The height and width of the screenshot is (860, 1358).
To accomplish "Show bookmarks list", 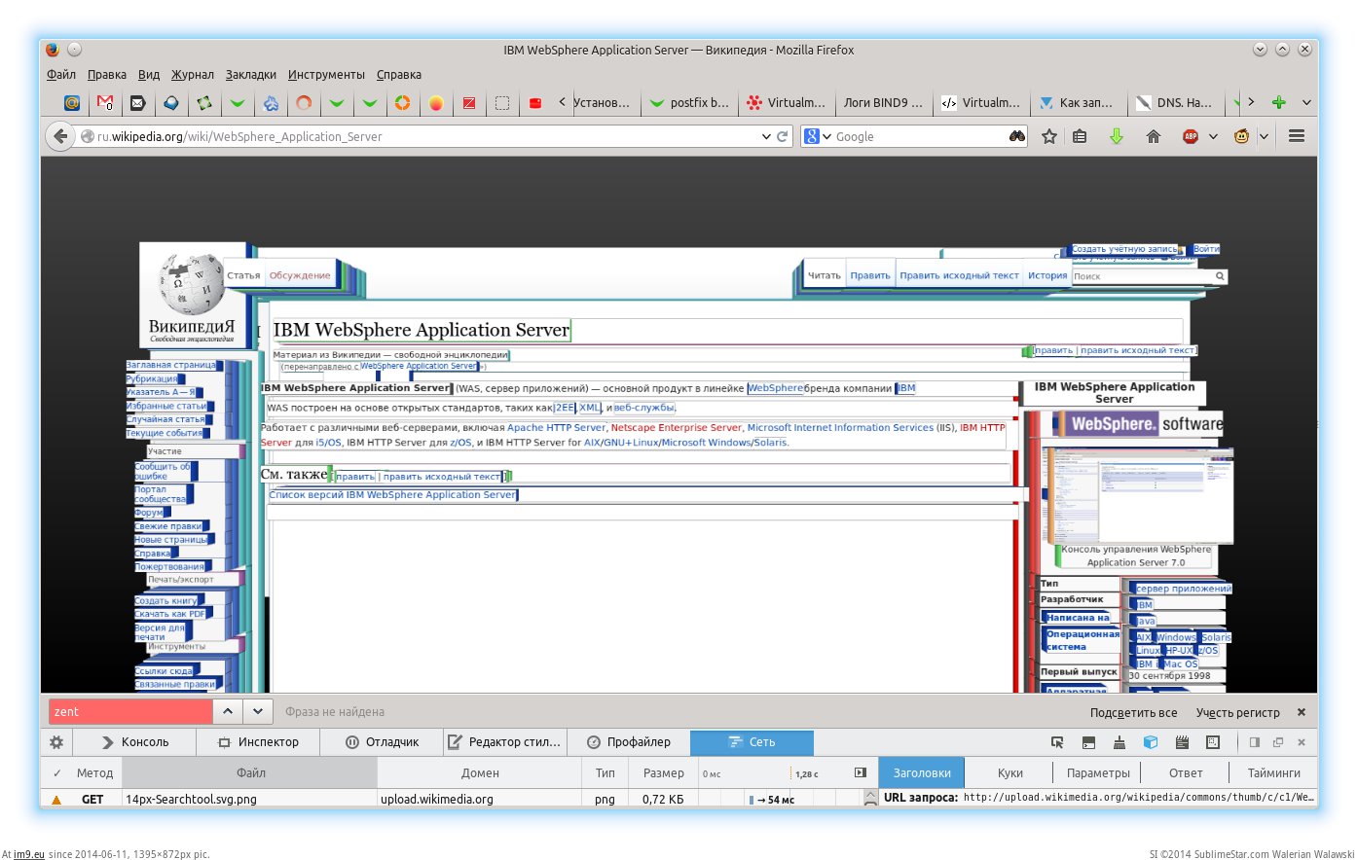I will point(1080,136).
